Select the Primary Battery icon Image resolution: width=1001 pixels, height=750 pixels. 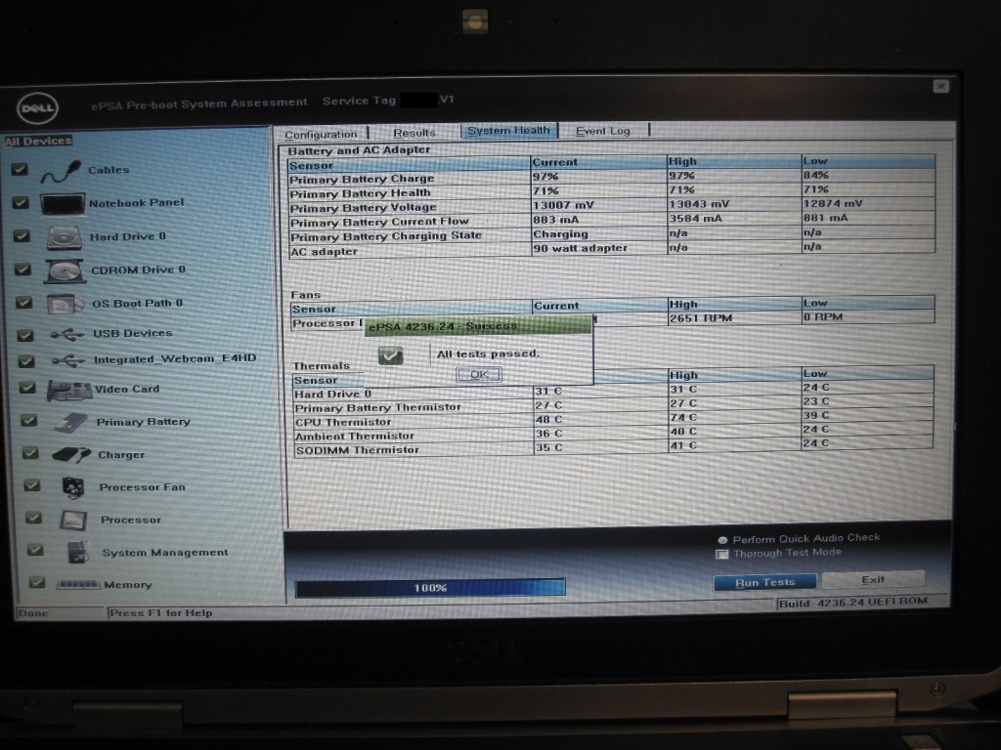coord(70,422)
